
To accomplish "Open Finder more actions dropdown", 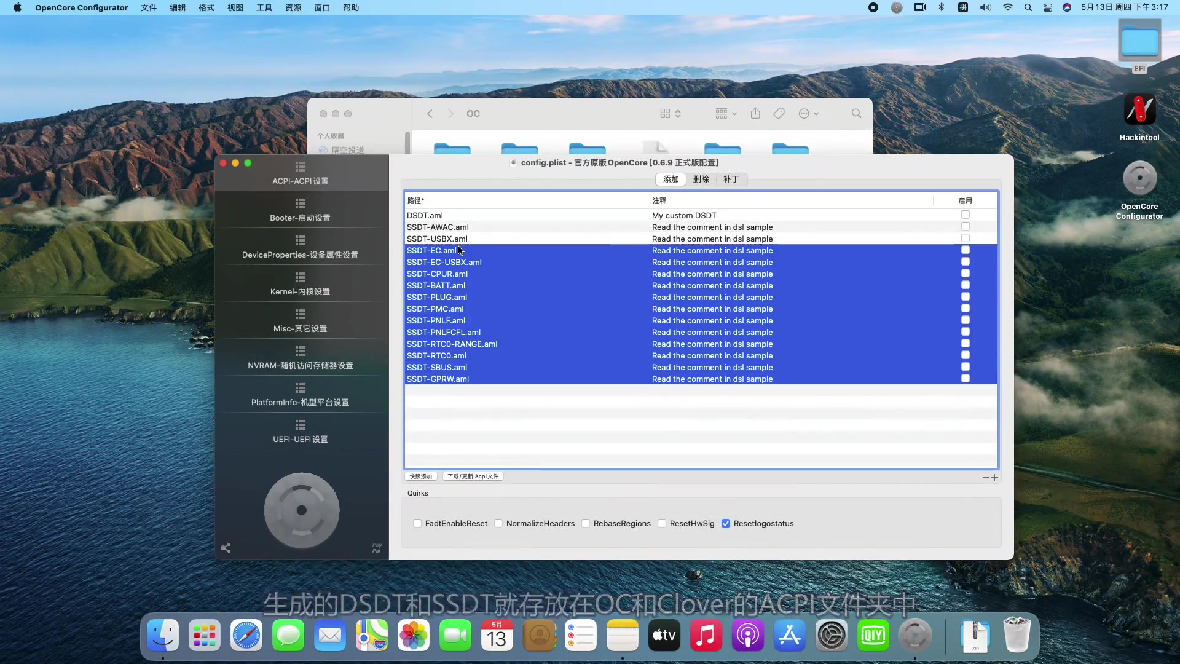I will click(x=808, y=114).
